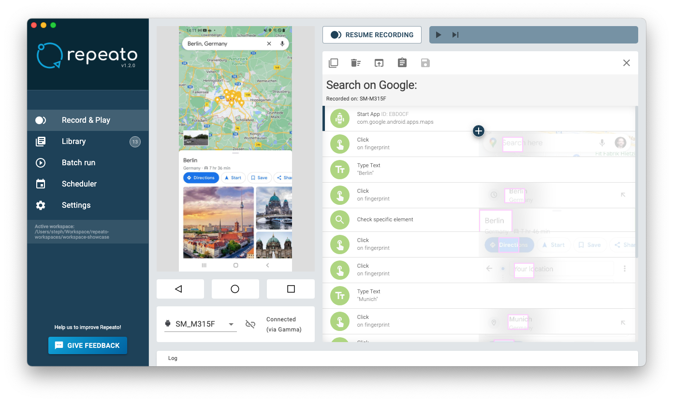Click the "Recorded on: SM-M315F" text
673x402 pixels.
[356, 99]
